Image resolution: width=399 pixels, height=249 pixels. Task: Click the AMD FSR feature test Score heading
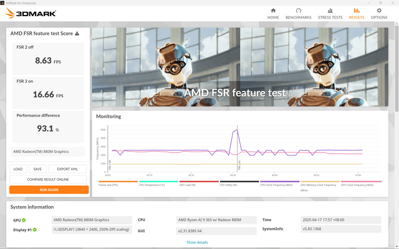[x=42, y=34]
